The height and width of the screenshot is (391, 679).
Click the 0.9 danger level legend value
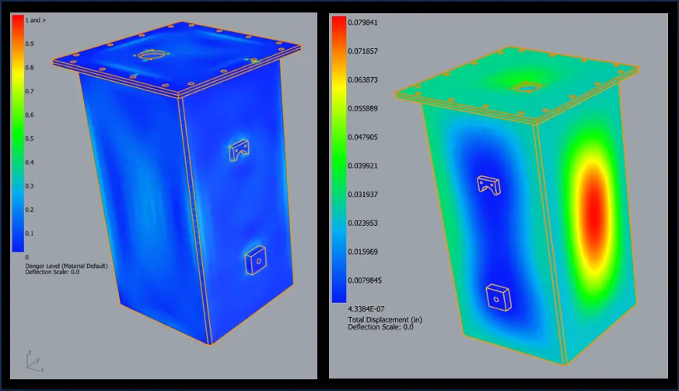pyautogui.click(x=30, y=44)
